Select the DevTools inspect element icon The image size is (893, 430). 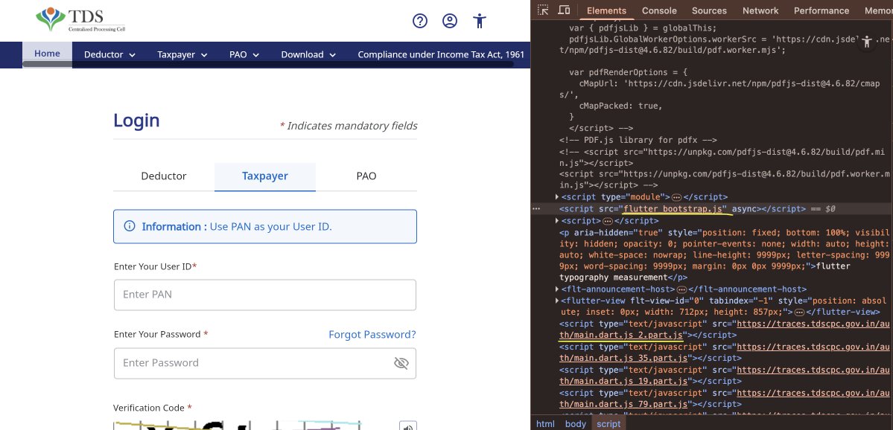[543, 10]
